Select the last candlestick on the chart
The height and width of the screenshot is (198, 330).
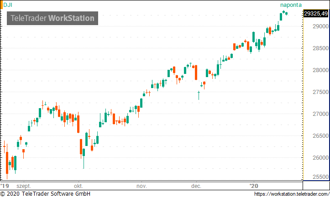point(287,14)
